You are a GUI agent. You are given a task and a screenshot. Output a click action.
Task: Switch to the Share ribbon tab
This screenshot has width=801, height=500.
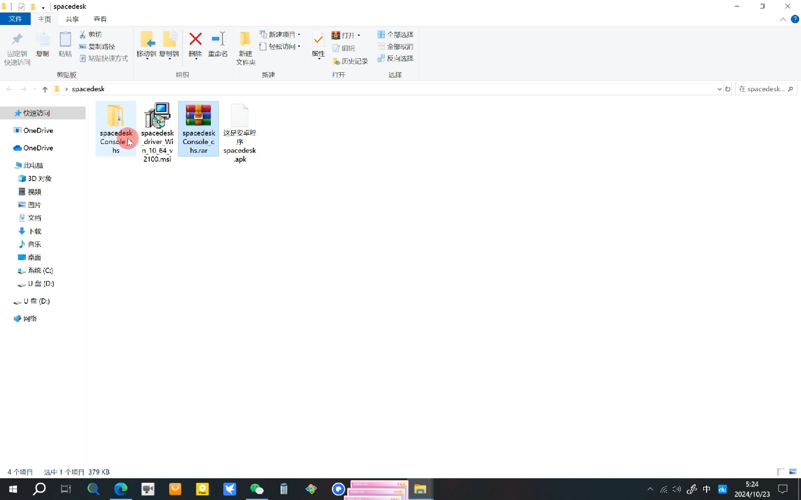[72, 19]
